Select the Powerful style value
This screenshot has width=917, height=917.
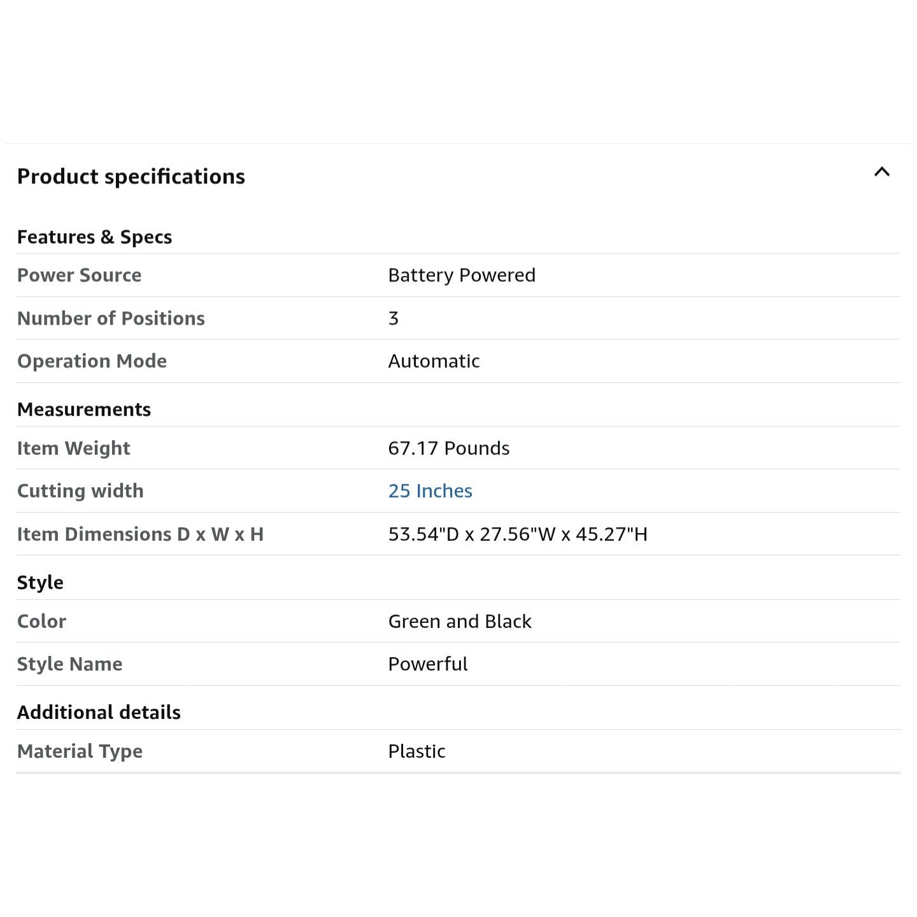coord(427,664)
